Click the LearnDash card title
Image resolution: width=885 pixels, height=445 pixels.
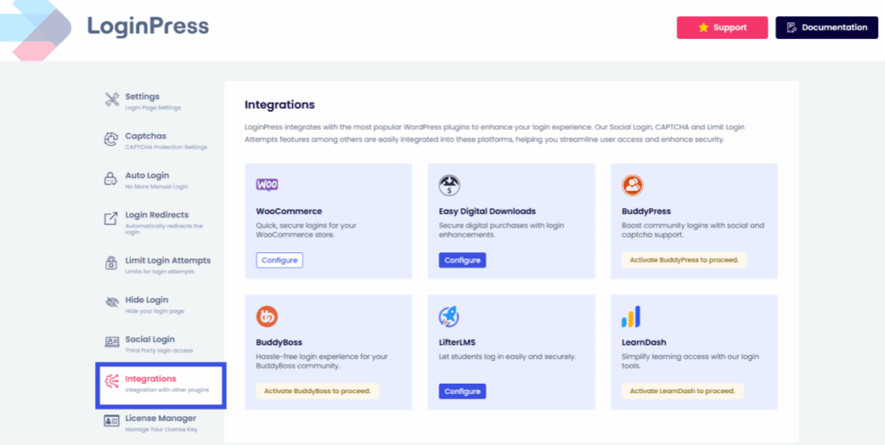(x=644, y=342)
